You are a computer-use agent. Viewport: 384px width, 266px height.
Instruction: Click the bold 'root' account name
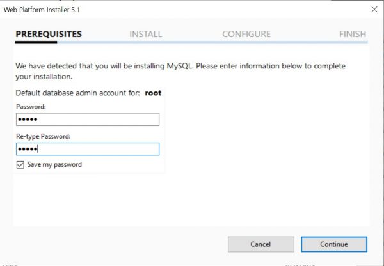pos(153,93)
